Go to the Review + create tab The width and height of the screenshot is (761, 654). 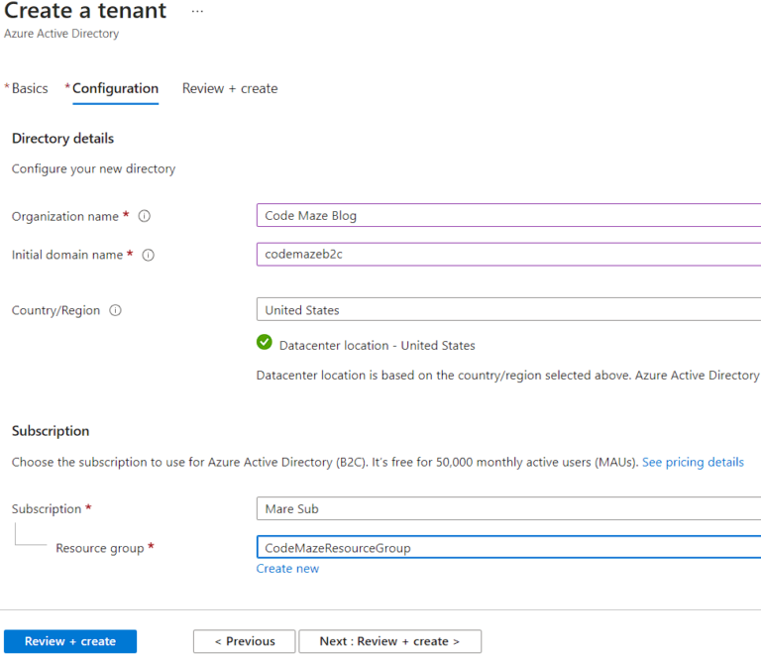click(230, 88)
